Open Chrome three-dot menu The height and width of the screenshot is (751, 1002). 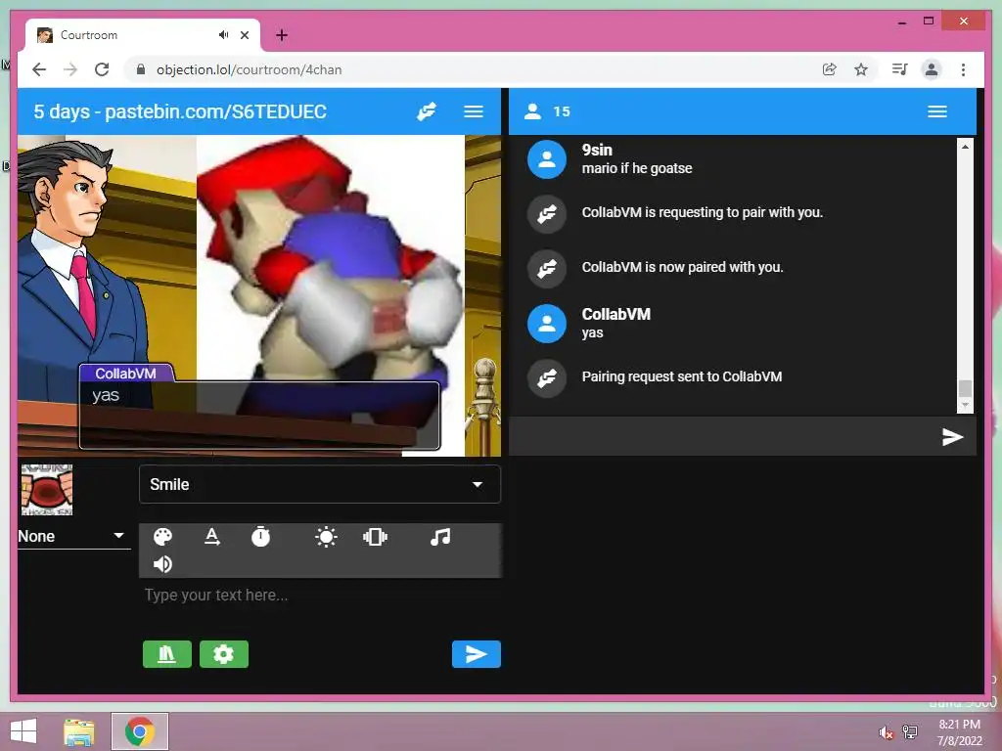point(963,69)
